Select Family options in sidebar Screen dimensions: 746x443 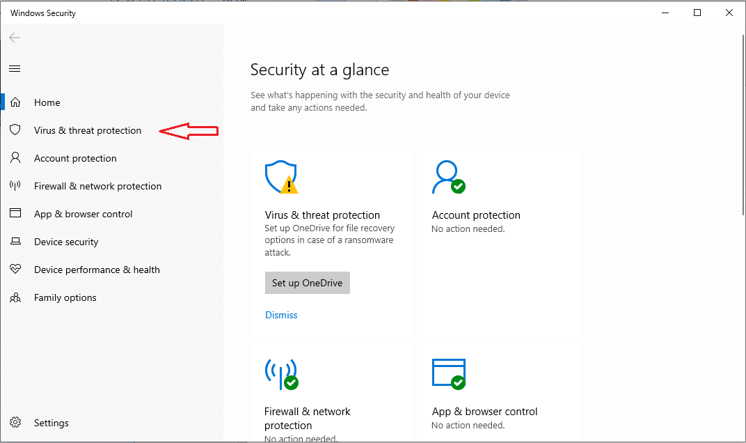click(x=65, y=297)
